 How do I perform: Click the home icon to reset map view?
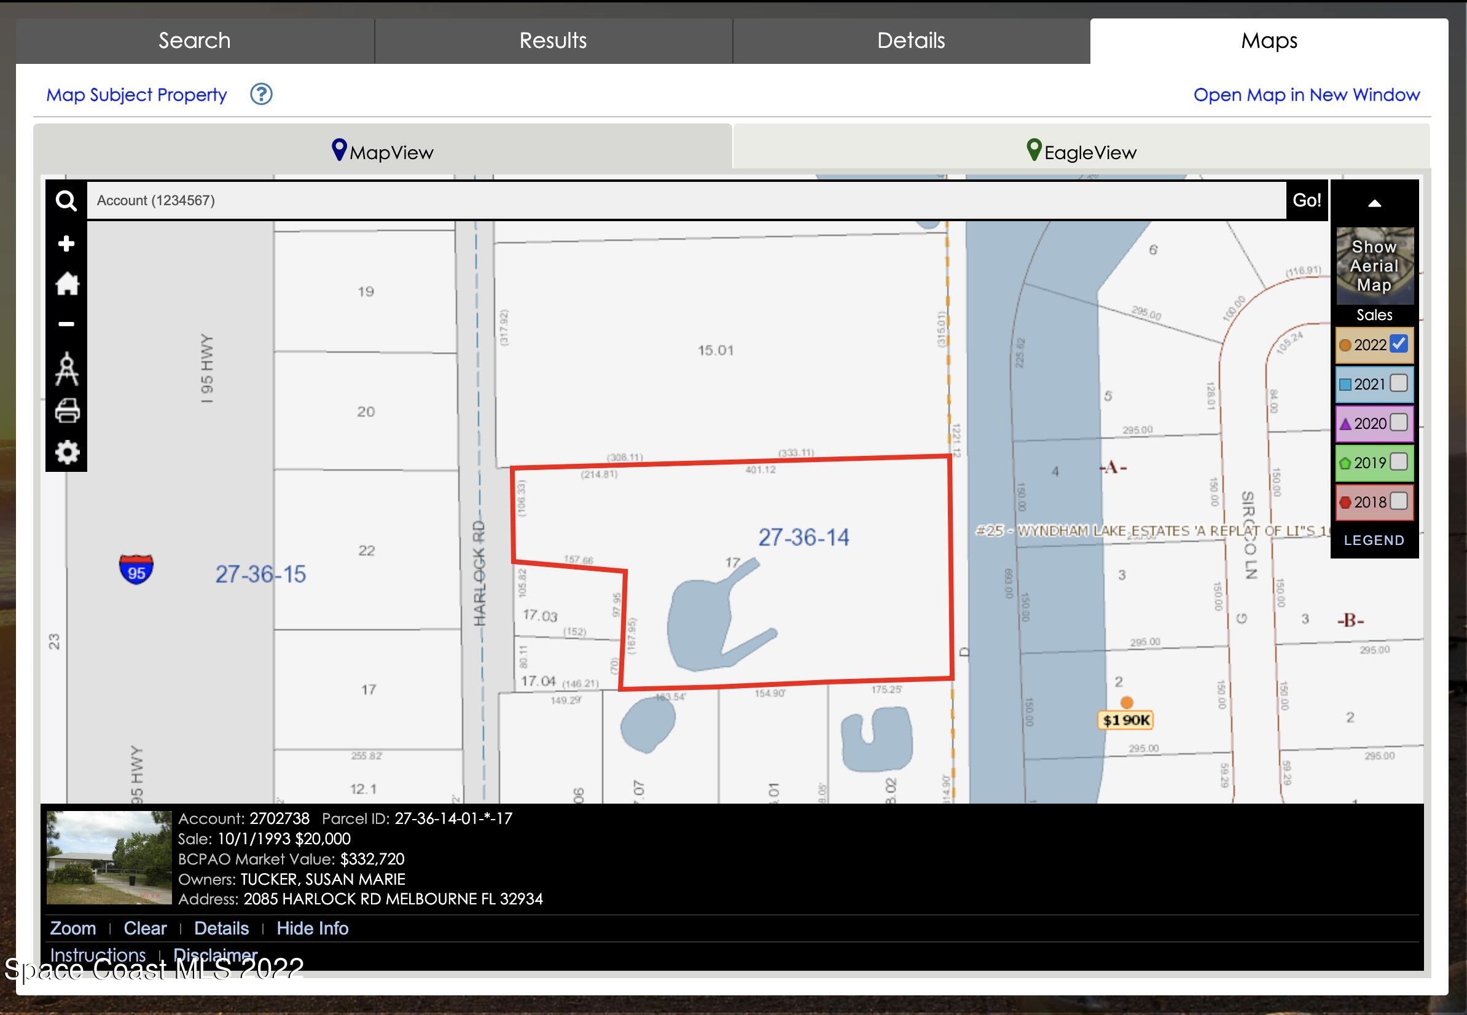[67, 284]
